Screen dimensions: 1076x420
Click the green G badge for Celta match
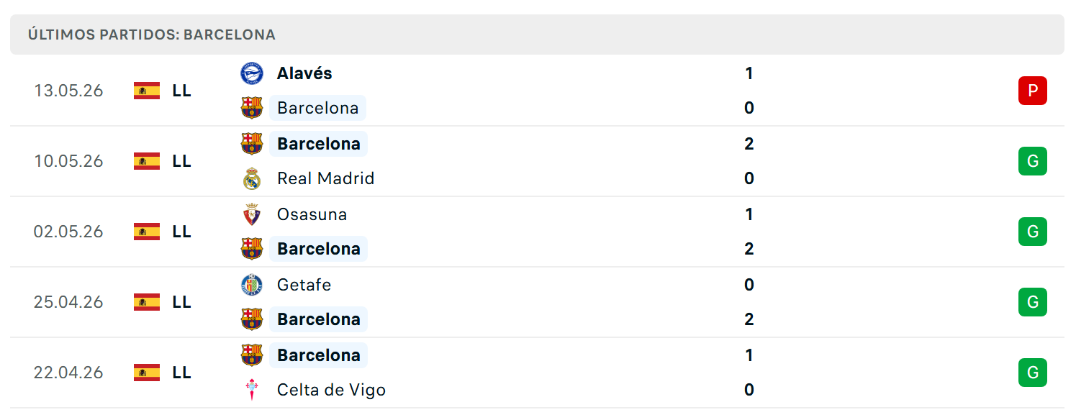[x=1033, y=373]
